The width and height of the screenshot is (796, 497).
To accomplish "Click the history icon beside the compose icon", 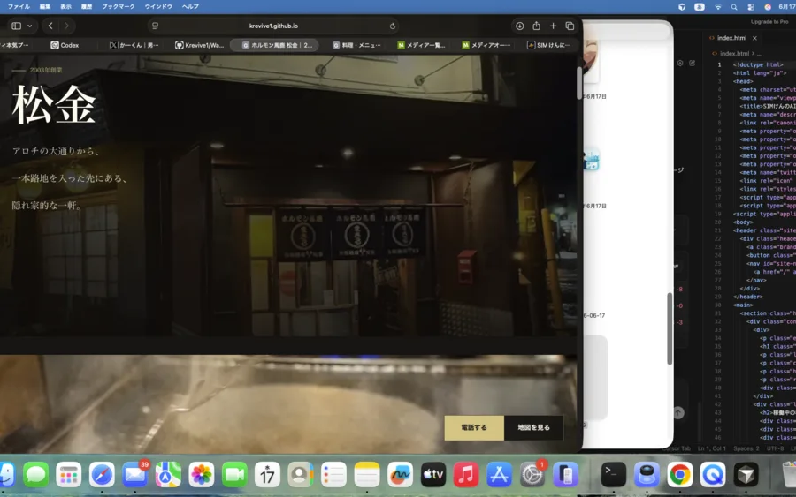I will tap(680, 64).
